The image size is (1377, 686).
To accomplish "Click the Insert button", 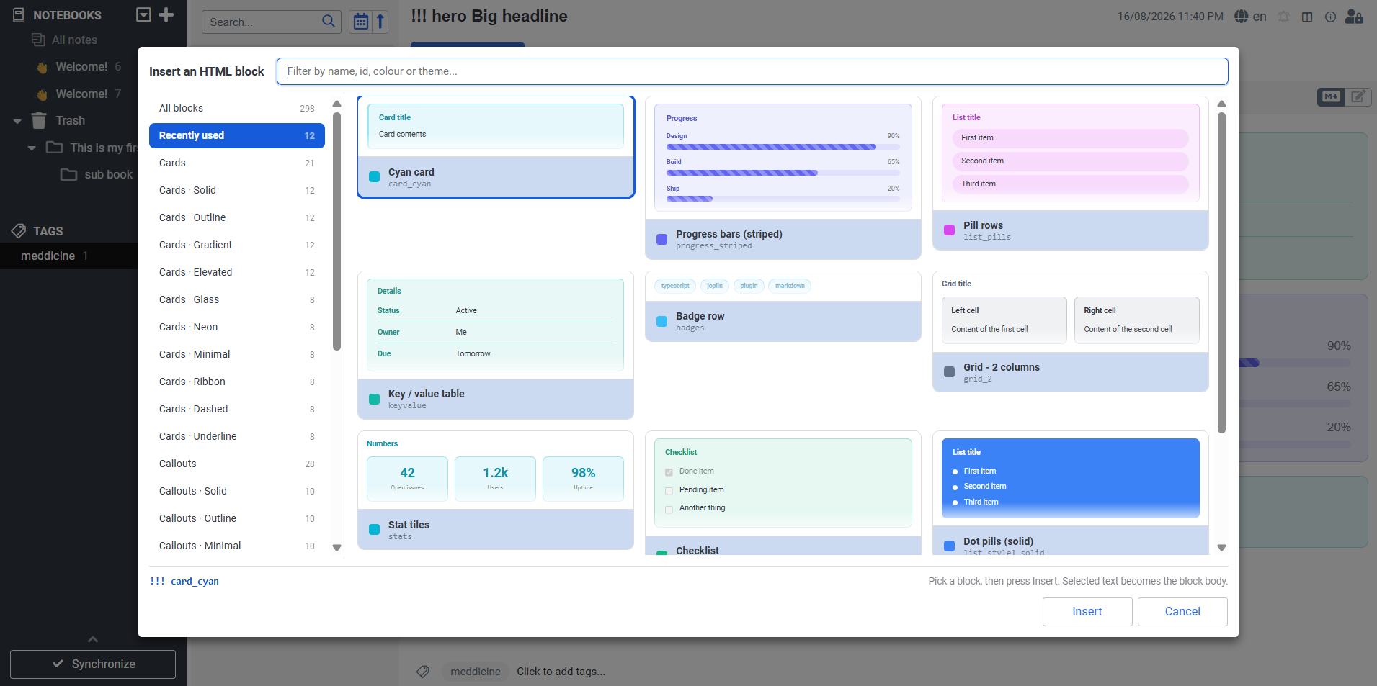I will pyautogui.click(x=1087, y=611).
